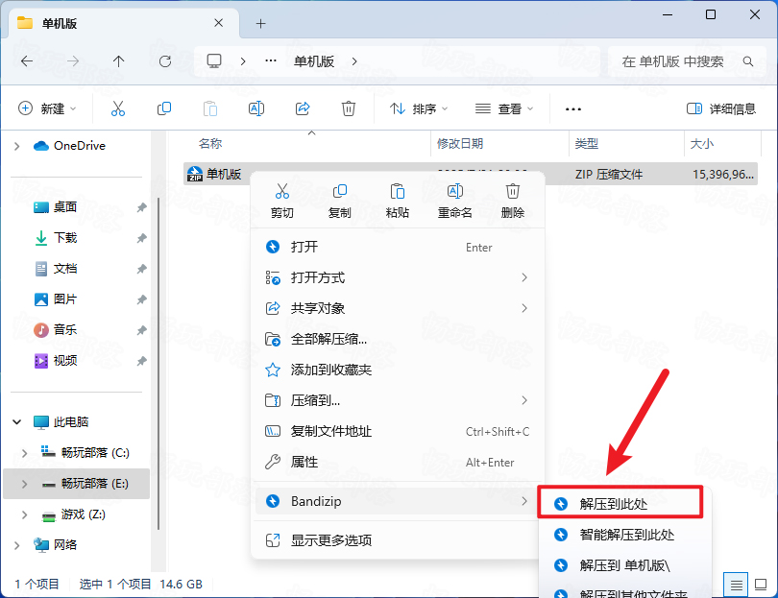The height and width of the screenshot is (598, 778).
Task: Unpin 桌面 with its pin icon
Action: click(x=142, y=207)
